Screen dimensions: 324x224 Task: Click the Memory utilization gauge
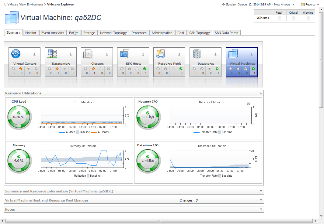click(19, 161)
